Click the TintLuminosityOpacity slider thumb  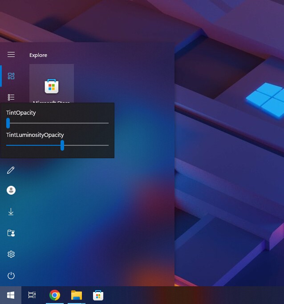click(62, 145)
